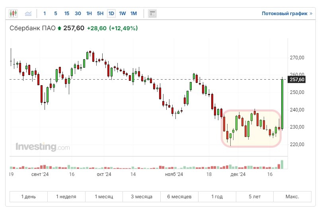Viewport: 321px width, 211px height.
Task: Open the Потоковый график link
Action: [x=287, y=14]
